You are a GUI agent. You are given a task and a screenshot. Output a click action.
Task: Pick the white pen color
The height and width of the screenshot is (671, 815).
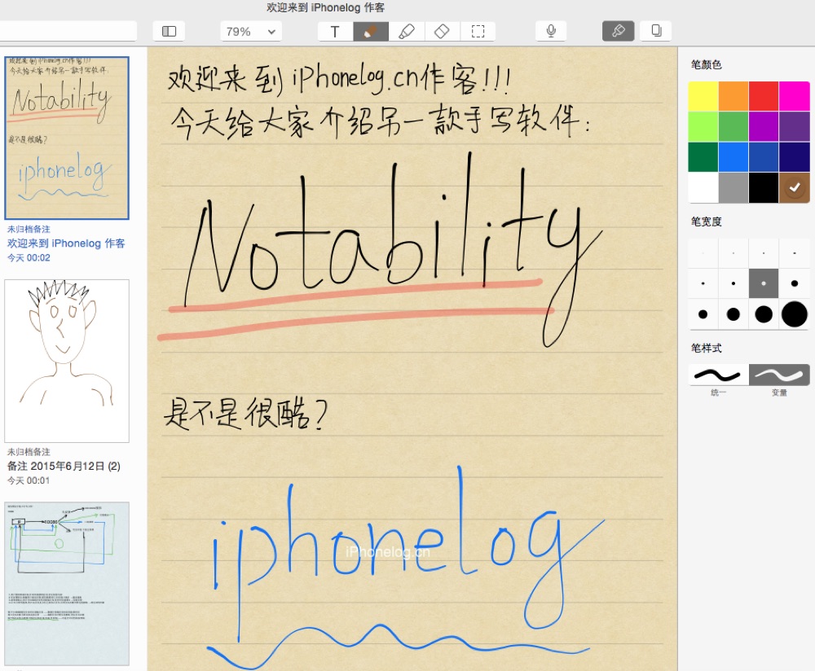pos(703,187)
